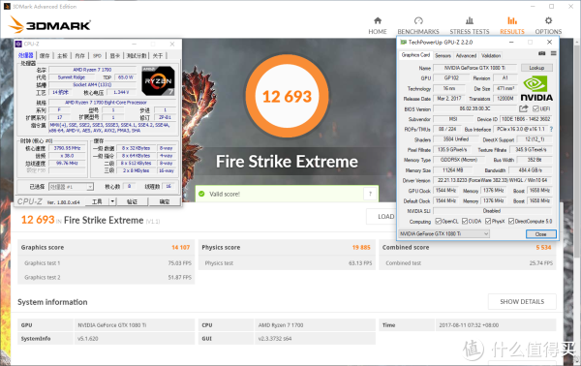
Task: Toggle the PhysX checkbox
Action: coord(488,221)
